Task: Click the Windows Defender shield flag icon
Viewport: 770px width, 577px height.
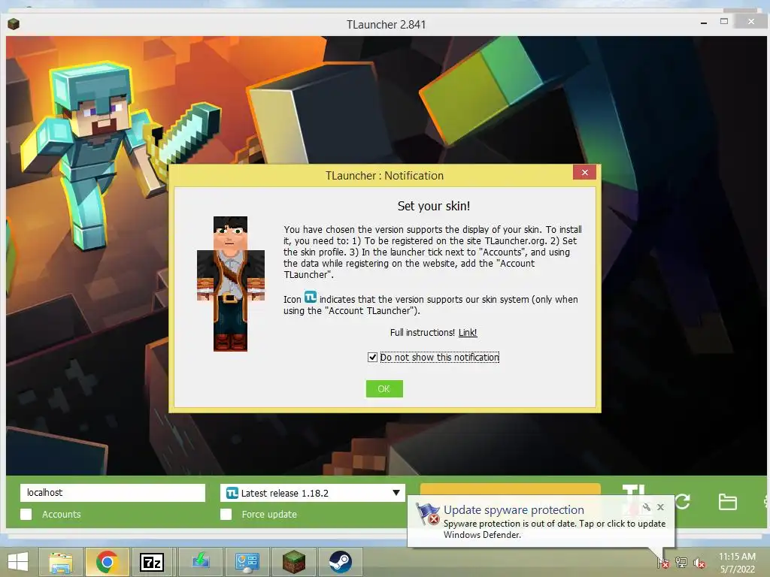Action: (x=428, y=514)
